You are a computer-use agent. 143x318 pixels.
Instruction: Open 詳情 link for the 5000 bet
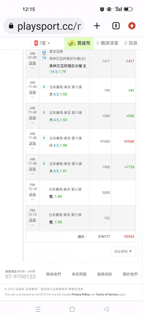click(x=32, y=195)
